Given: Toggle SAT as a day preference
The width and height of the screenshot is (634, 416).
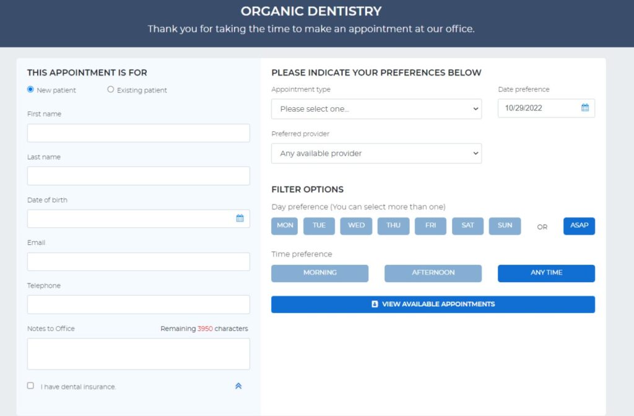Looking at the screenshot, I should tap(467, 226).
